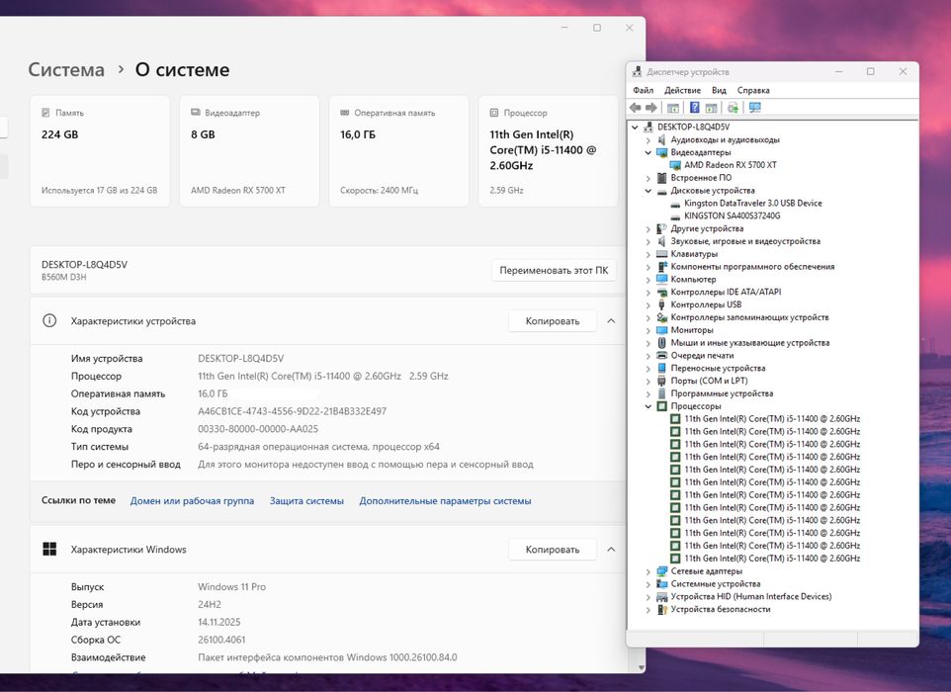Select Контроллеры запоминающих устройств tree row

(749, 317)
